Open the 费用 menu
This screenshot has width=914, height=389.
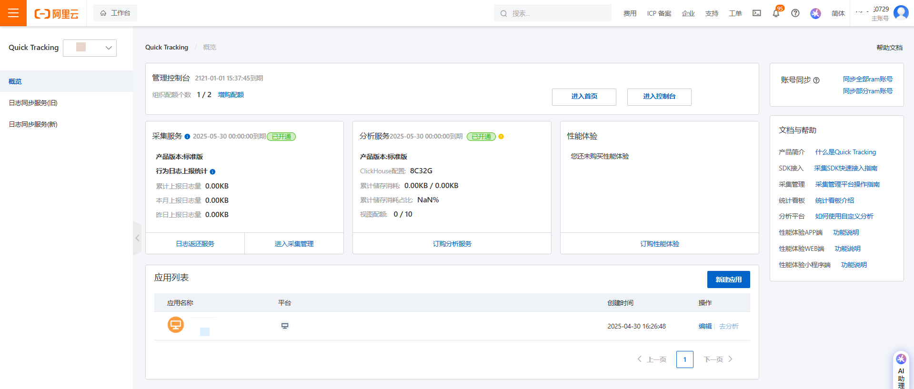pyautogui.click(x=630, y=13)
